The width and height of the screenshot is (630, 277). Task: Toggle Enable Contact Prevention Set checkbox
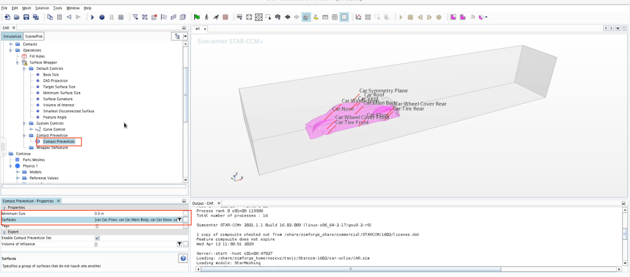click(x=97, y=237)
